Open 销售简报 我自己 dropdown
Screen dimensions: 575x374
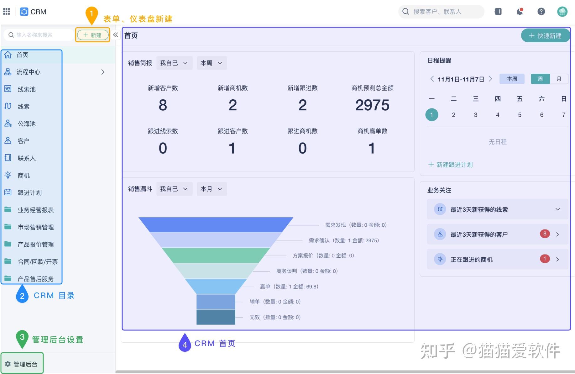click(x=174, y=63)
